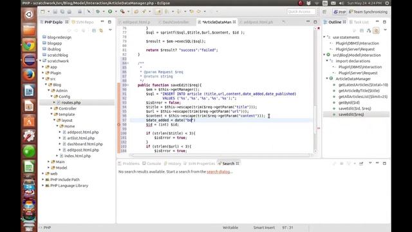Click the Debug bug toolbar icon

pyautogui.click(x=98, y=12)
